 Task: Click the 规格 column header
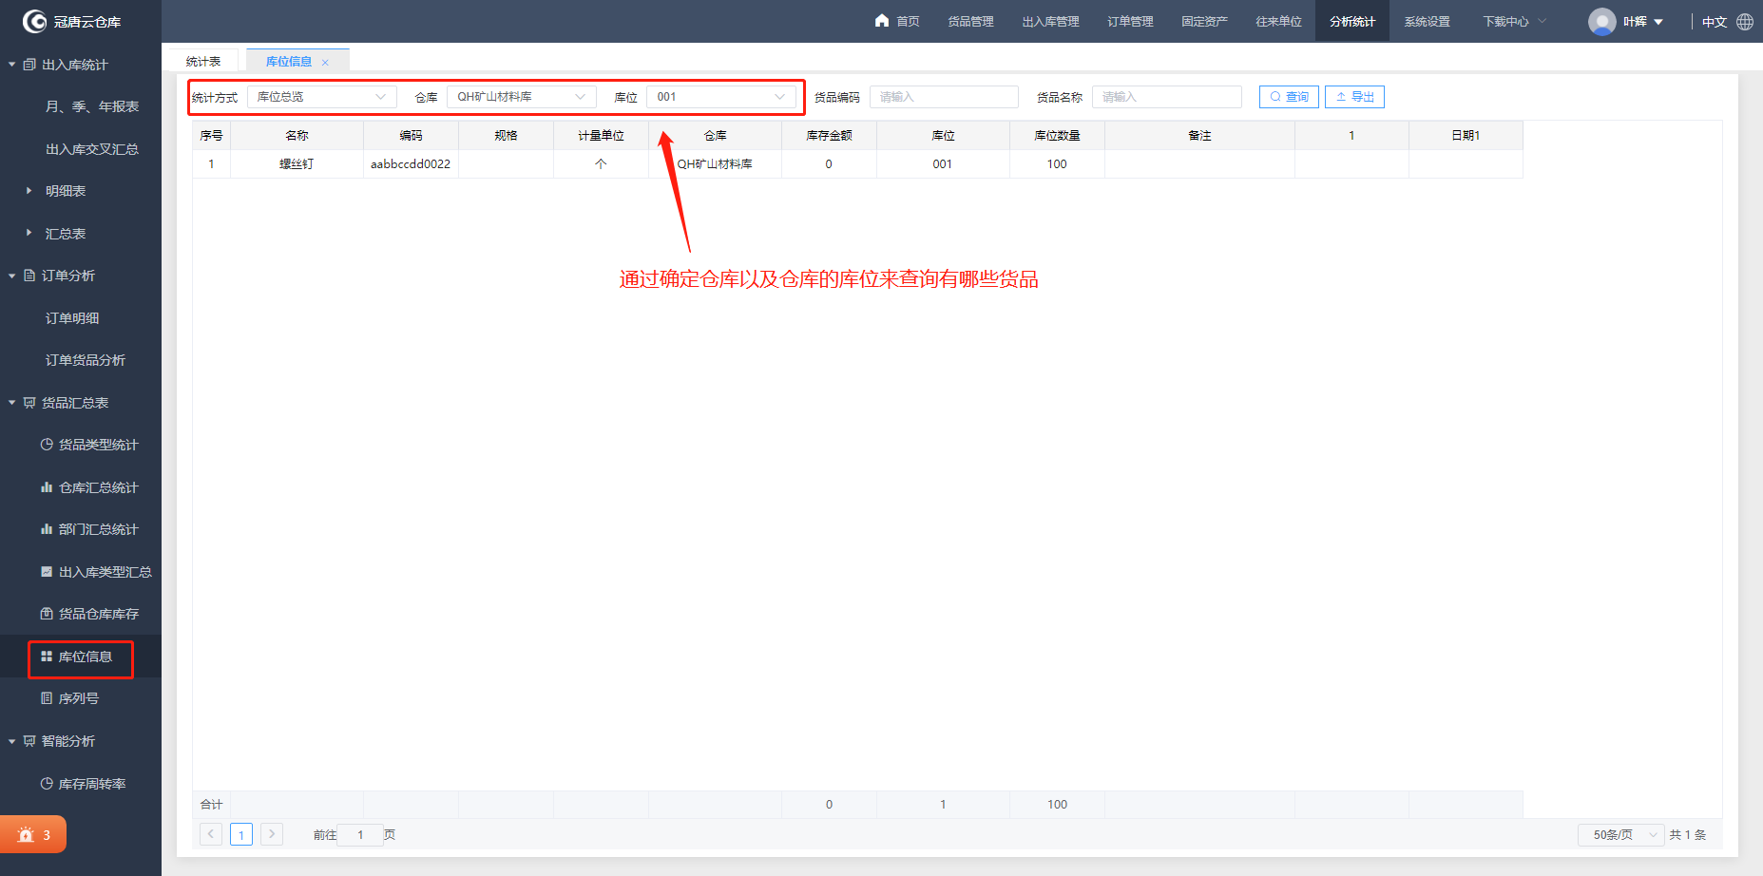[x=506, y=136]
